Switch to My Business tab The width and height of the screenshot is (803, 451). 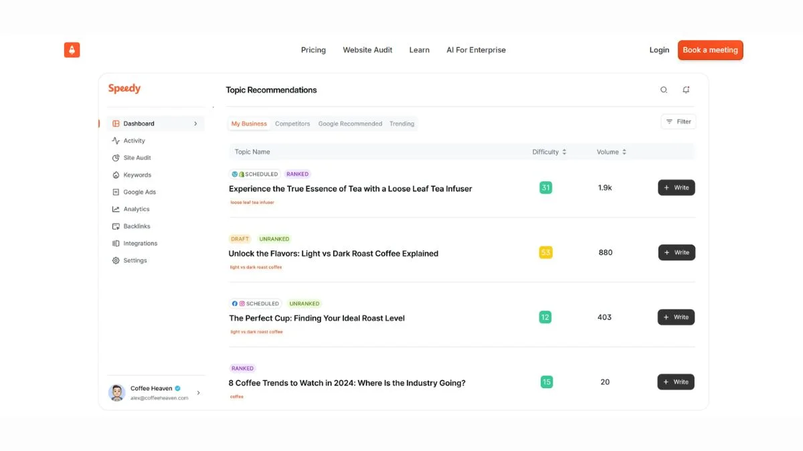[249, 124]
